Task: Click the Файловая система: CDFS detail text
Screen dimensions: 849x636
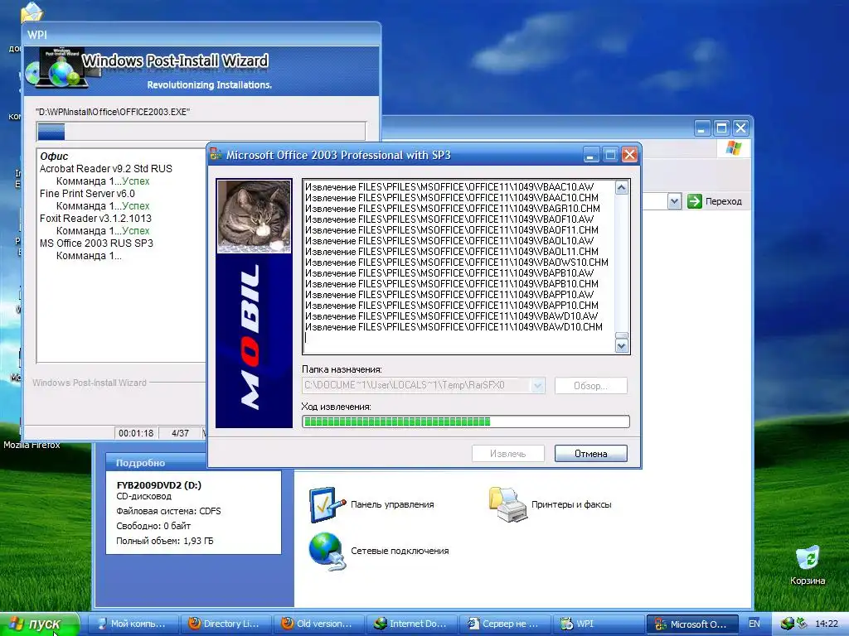Action: point(168,511)
